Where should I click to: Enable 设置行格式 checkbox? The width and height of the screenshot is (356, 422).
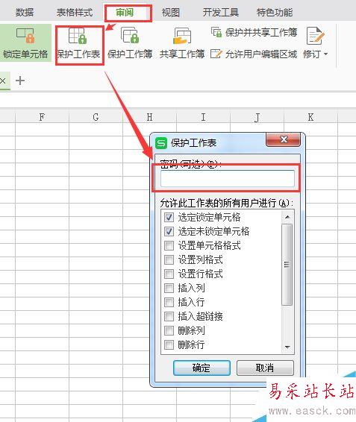169,274
